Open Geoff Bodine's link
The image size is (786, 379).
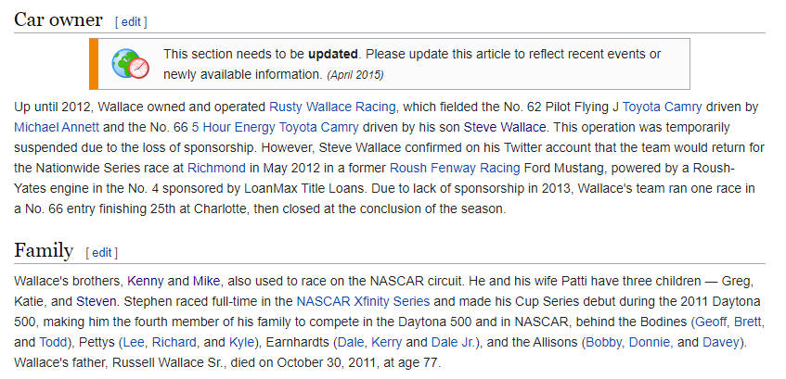tap(710, 322)
